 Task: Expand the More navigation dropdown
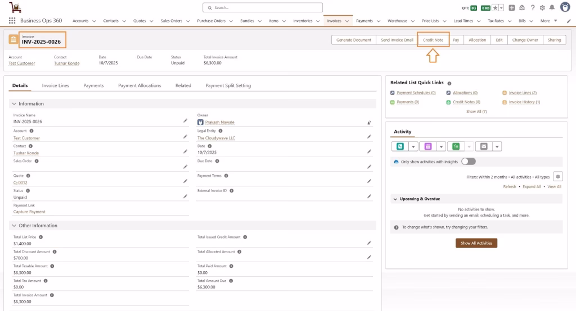548,21
